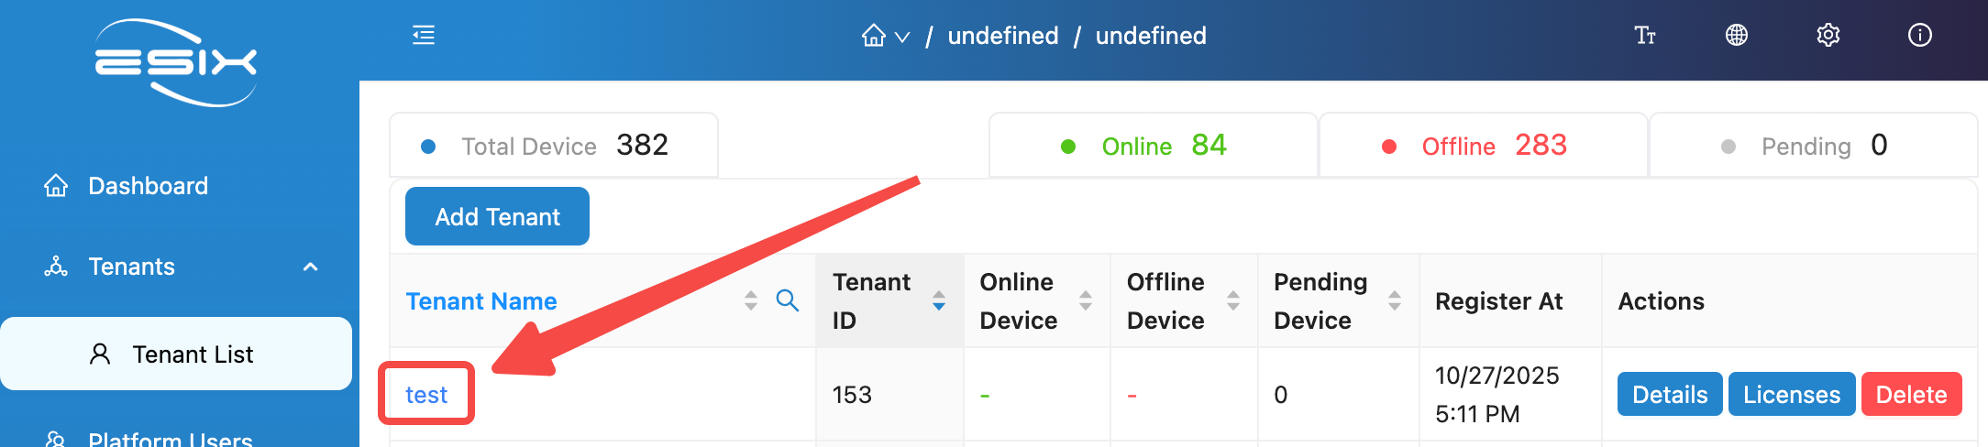Viewport: 1988px width, 447px height.
Task: Expand the home breadcrumb dropdown arrow
Action: 902,37
